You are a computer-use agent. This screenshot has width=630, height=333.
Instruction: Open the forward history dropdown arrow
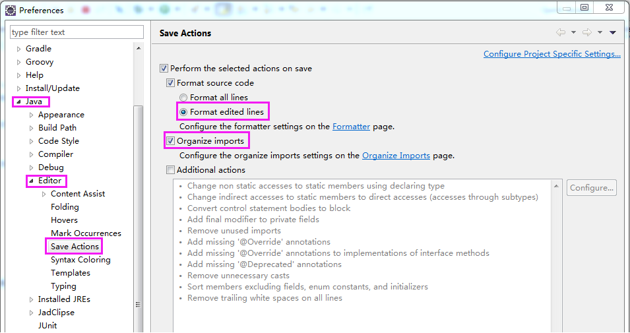[x=600, y=32]
